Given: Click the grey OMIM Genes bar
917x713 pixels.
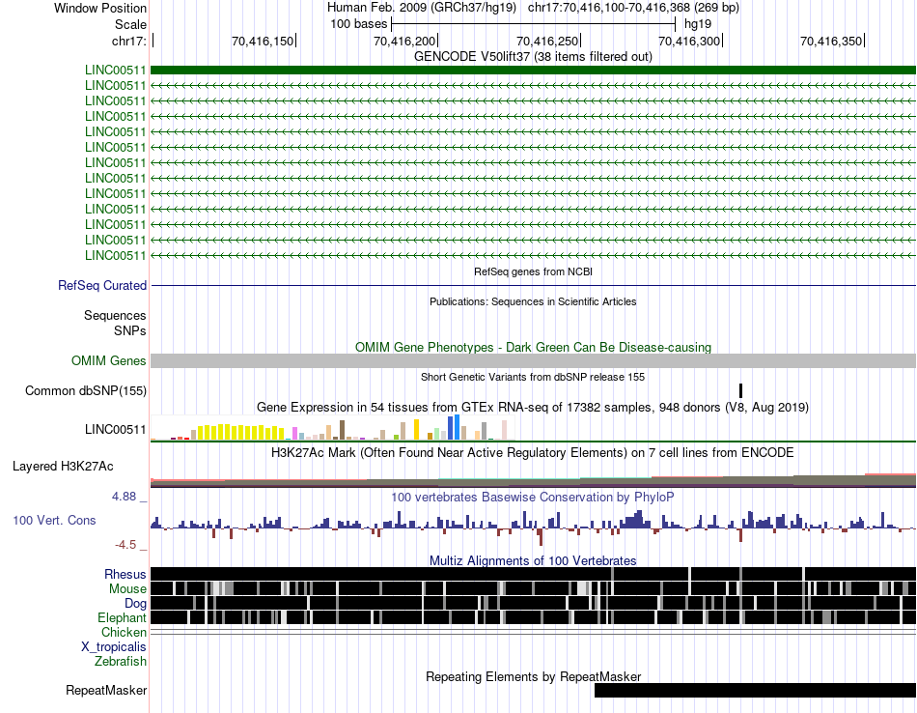Looking at the screenshot, I should point(534,360).
